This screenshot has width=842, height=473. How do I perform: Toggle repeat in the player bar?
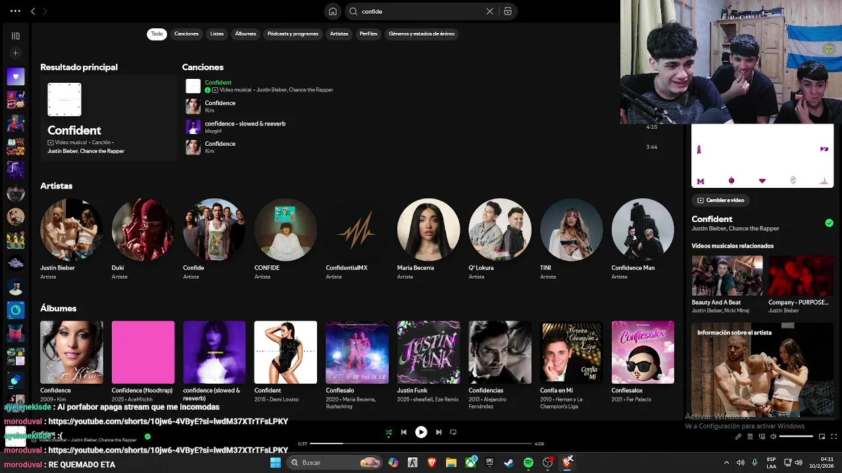(x=453, y=432)
